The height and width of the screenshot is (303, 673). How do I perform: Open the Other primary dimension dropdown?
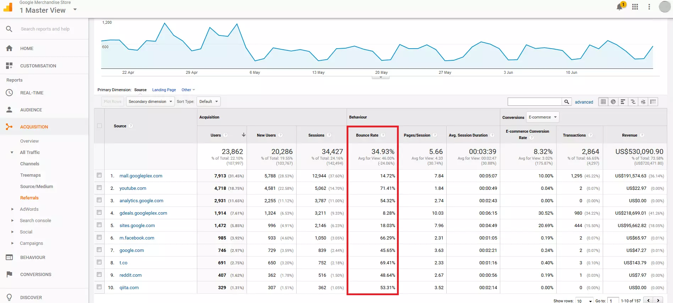[188, 90]
